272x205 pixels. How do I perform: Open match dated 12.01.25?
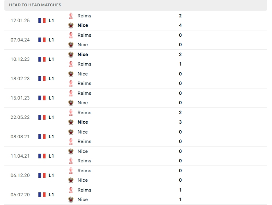[x=136, y=21]
